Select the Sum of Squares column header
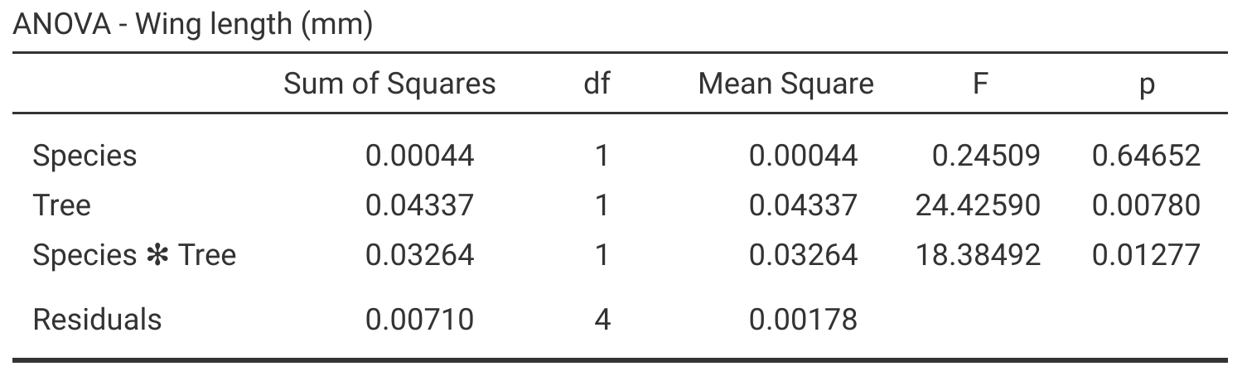 [389, 84]
